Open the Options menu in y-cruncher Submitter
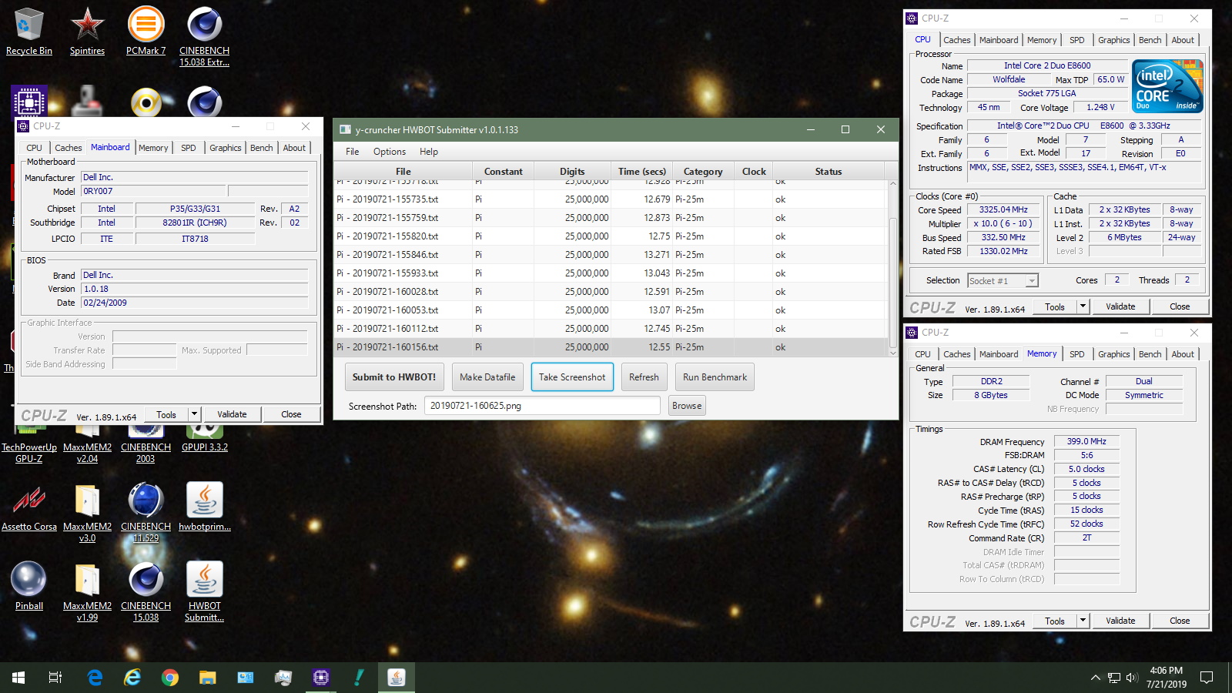Viewport: 1232px width, 693px height. (x=390, y=152)
